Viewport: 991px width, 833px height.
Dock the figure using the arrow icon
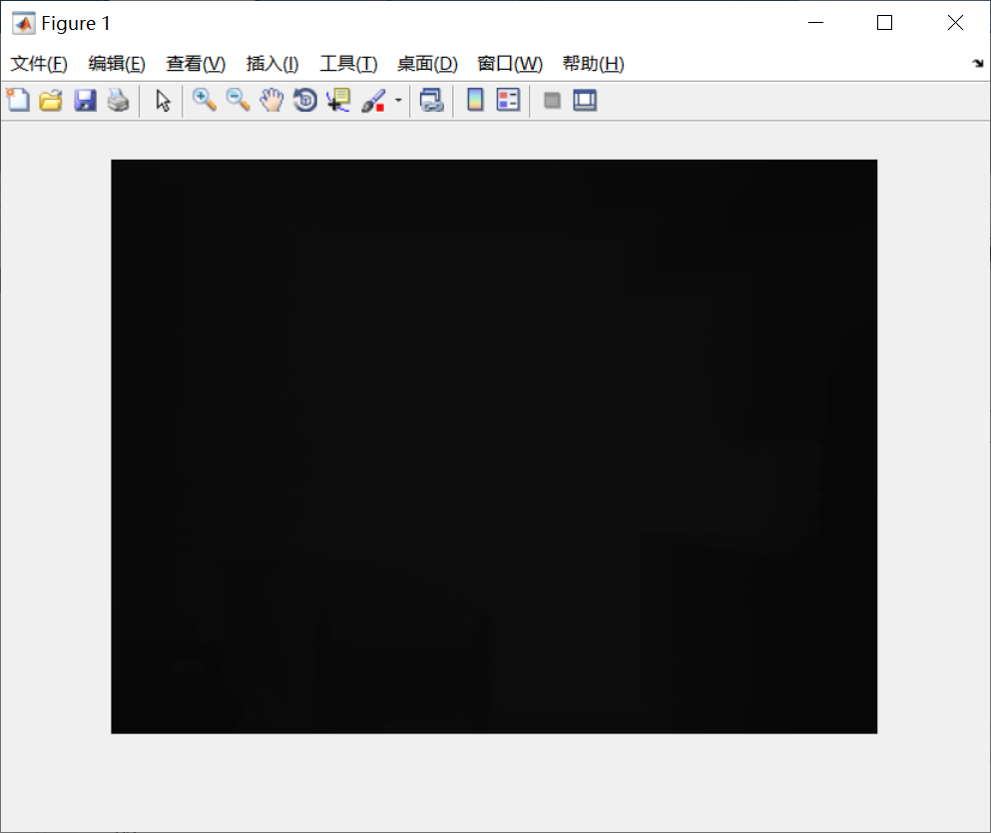point(978,63)
